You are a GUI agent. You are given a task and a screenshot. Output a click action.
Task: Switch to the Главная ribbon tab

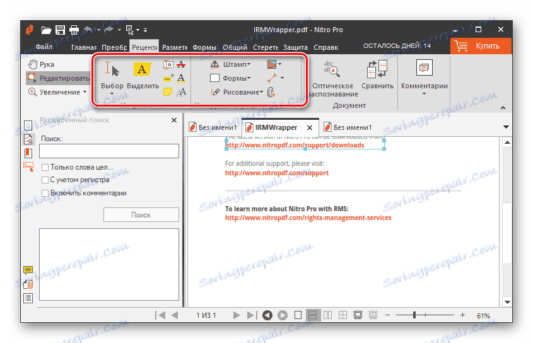point(84,47)
